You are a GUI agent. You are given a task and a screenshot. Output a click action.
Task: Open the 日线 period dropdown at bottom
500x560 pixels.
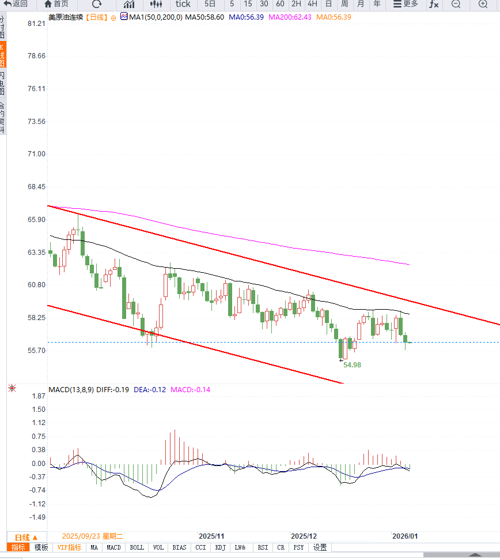26,537
